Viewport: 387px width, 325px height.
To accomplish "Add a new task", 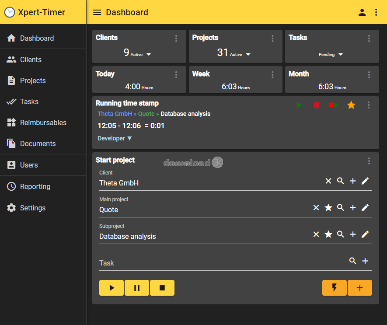I will 365,261.
